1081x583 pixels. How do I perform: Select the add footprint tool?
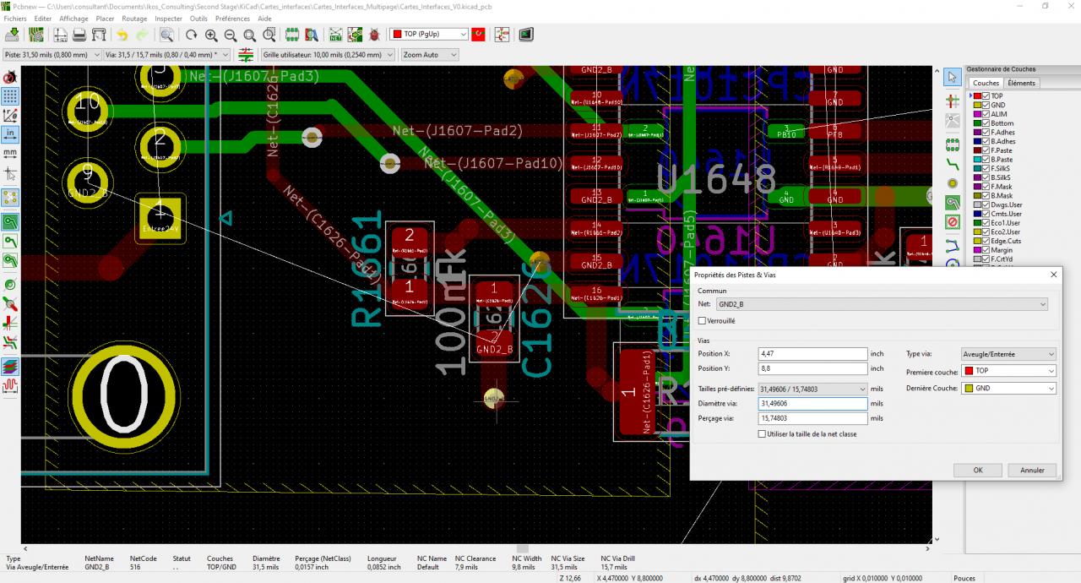[953, 144]
